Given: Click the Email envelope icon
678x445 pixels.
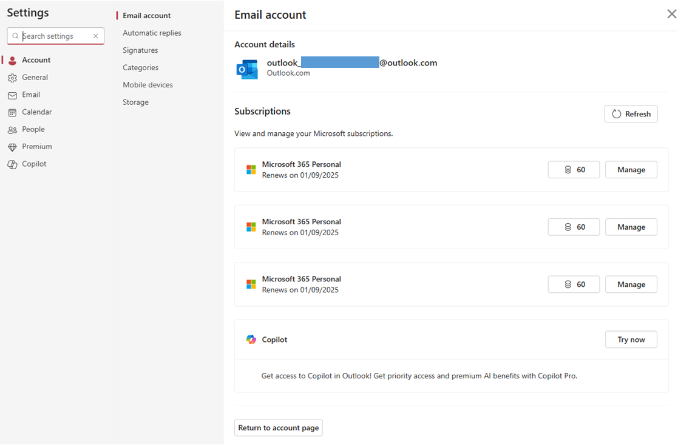Looking at the screenshot, I should point(13,95).
